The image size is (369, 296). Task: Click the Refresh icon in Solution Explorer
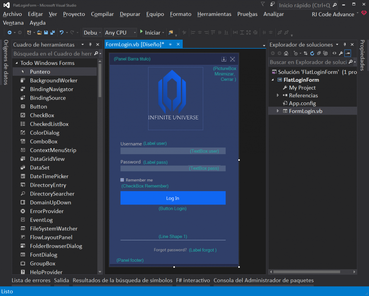[312, 53]
